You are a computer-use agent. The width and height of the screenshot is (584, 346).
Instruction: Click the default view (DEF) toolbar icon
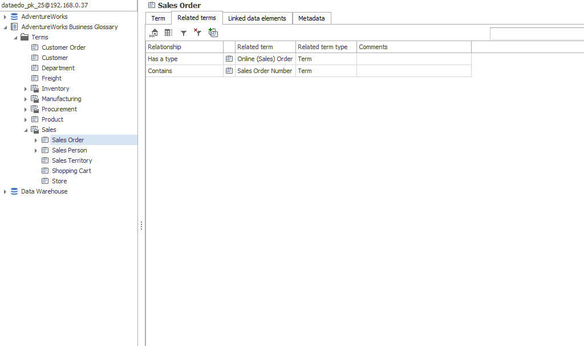[154, 33]
